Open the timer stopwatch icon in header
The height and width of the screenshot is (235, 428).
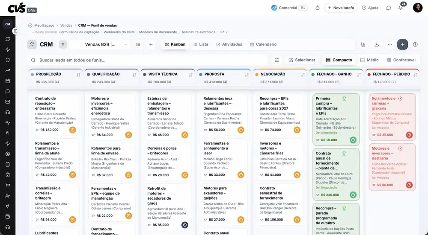point(318,8)
